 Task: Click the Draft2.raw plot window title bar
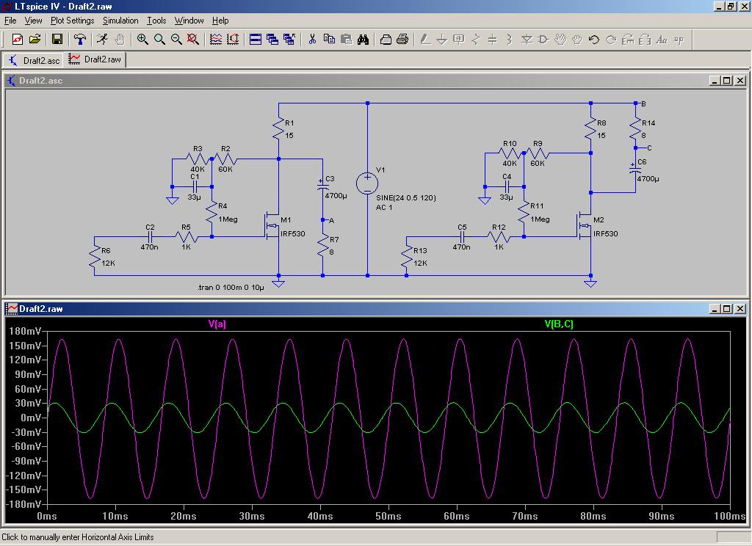(x=376, y=309)
